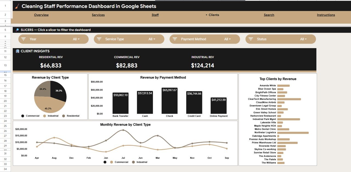Click the RESIDENTIAL REV heading
The width and height of the screenshot is (351, 172).
[51, 57]
